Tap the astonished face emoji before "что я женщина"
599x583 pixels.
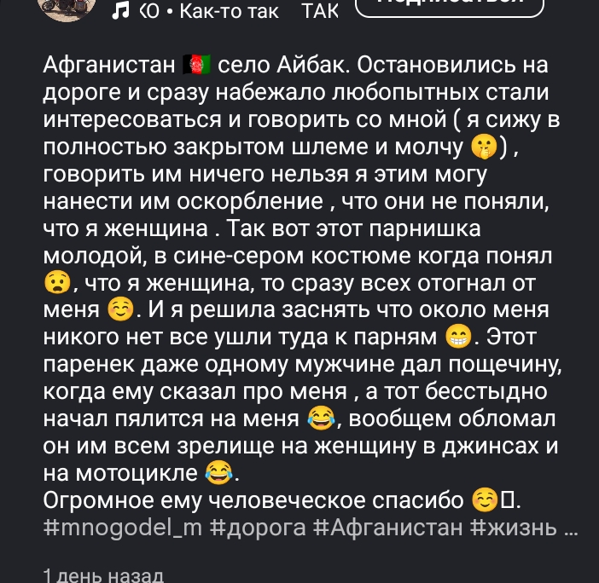click(55, 282)
